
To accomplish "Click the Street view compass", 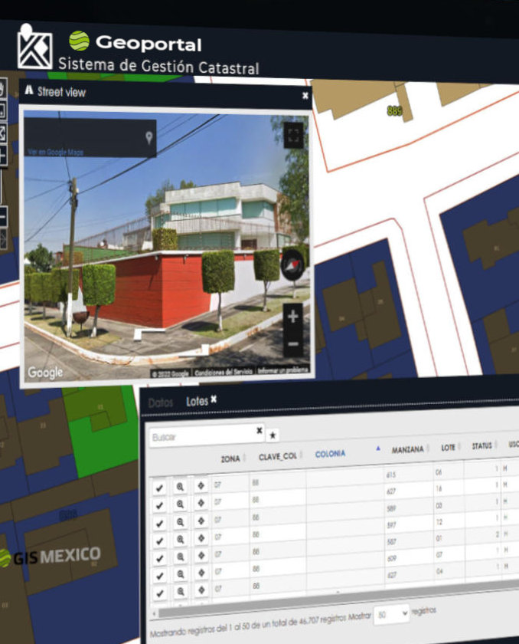I will click(292, 265).
